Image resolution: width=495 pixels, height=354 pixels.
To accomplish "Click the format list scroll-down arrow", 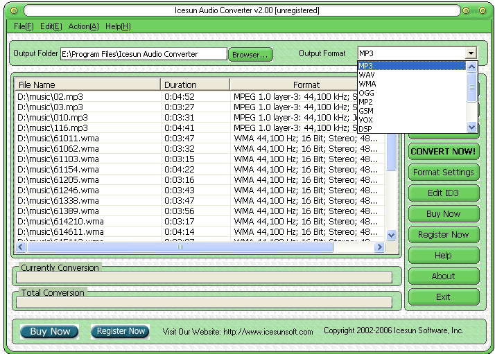I will pyautogui.click(x=471, y=127).
